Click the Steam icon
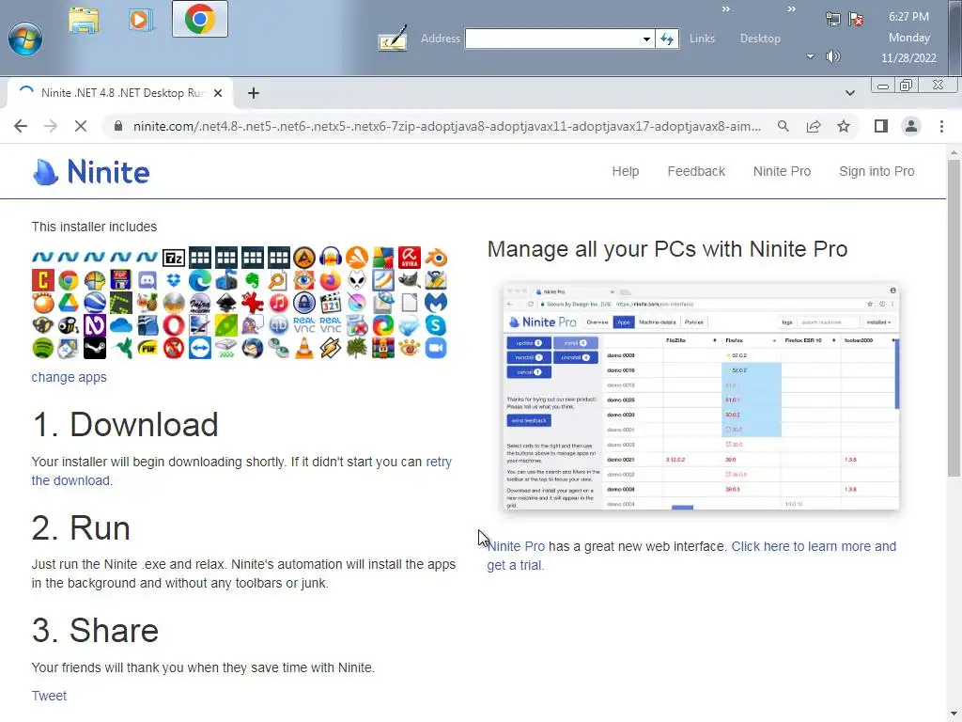 [95, 348]
